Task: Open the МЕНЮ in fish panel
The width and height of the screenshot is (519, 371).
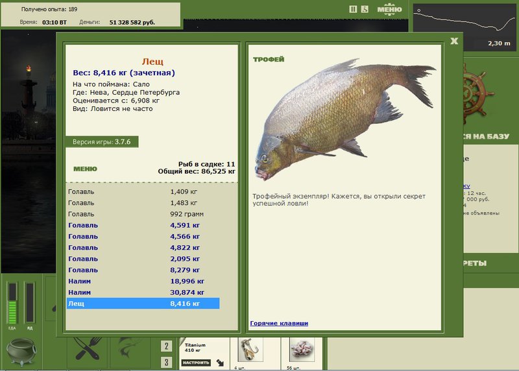Action: 86,169
